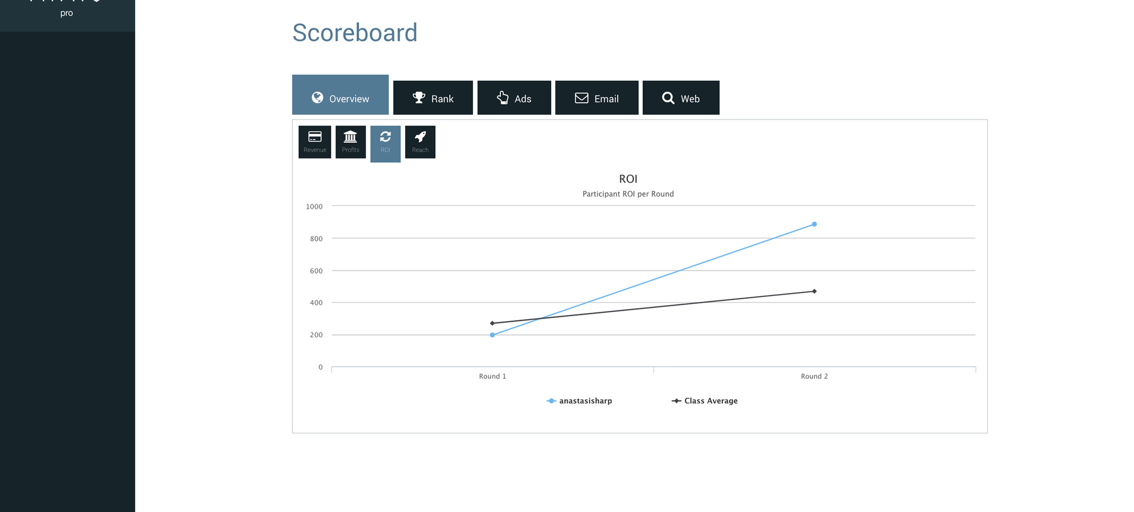Click the 600 y-axis label
Image resolution: width=1134 pixels, height=512 pixels.
[x=316, y=271]
